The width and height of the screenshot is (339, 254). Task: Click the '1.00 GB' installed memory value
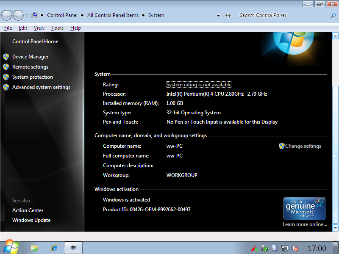[x=175, y=103]
